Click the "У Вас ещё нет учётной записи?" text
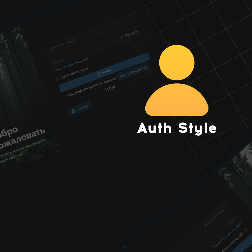 (x=91, y=87)
